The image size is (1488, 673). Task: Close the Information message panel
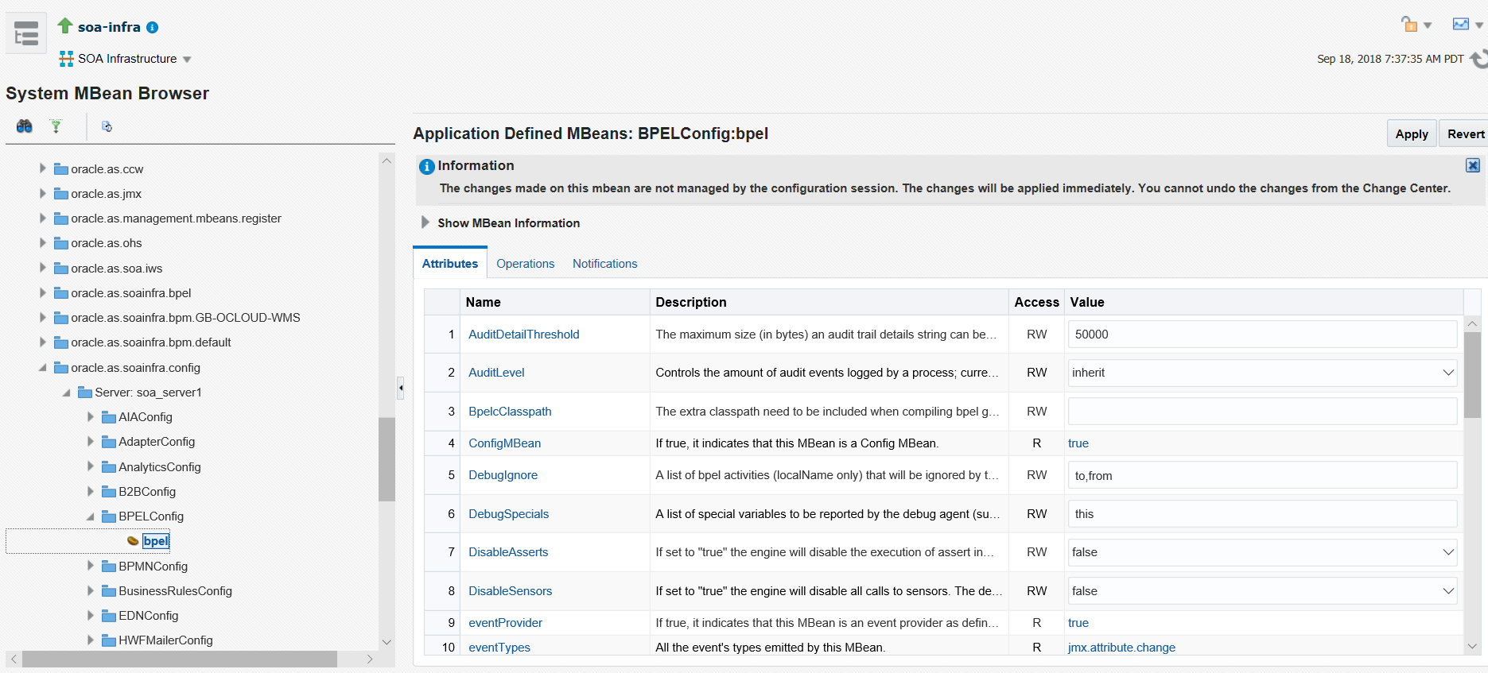(x=1473, y=165)
